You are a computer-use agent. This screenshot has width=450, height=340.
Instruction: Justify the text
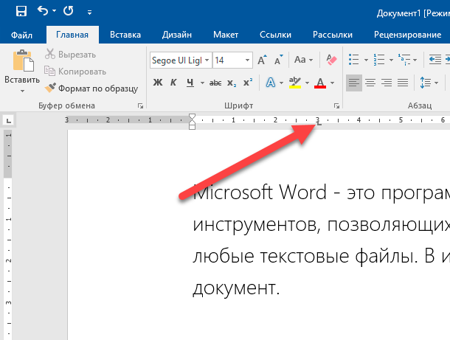[403, 83]
